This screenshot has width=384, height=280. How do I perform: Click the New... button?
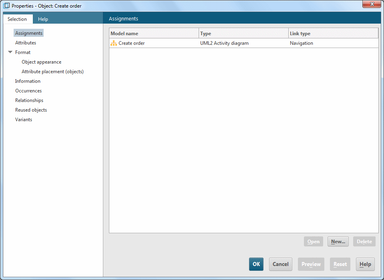pyautogui.click(x=338, y=241)
